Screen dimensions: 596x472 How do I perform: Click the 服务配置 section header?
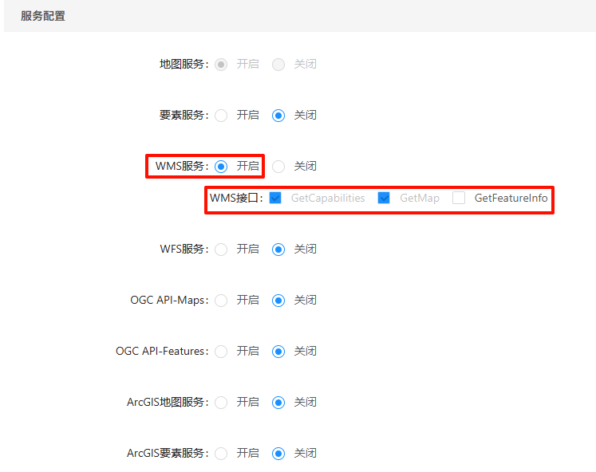click(43, 16)
